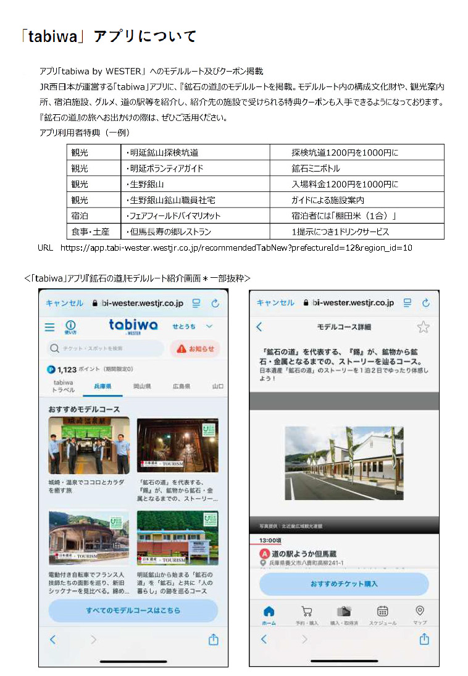Select the 山口 tab

pyautogui.click(x=218, y=386)
